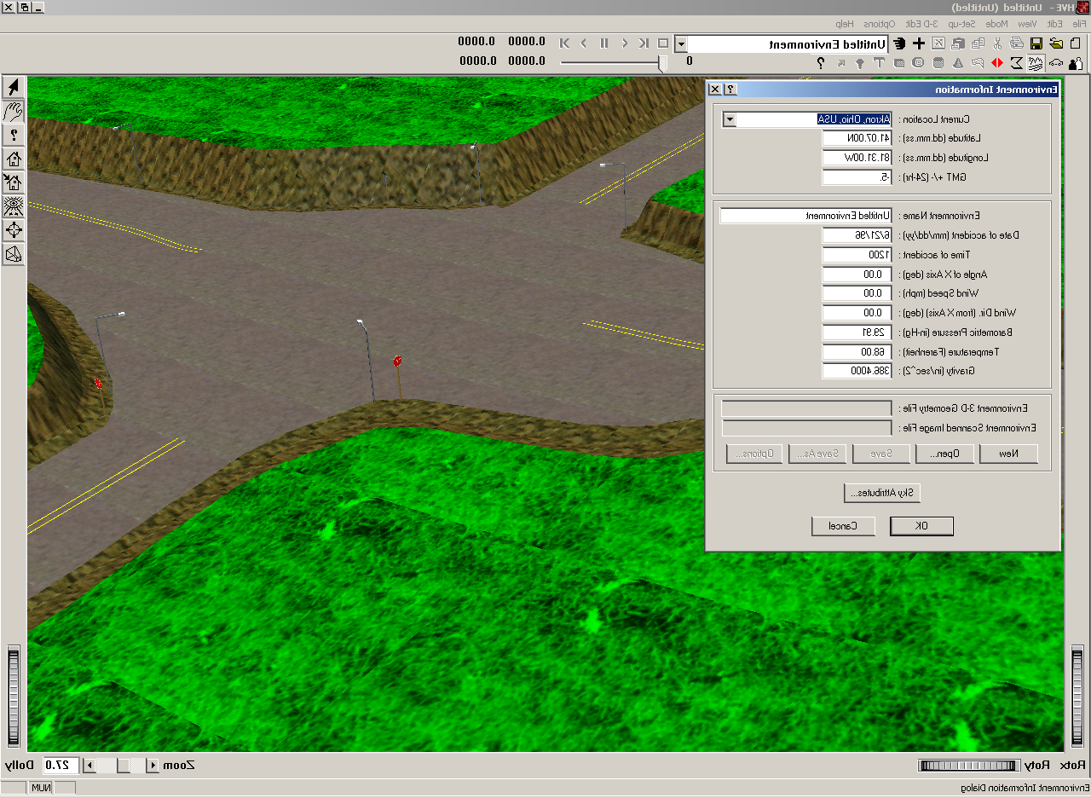The image size is (1091, 798).
Task: Click OK in Environment Information dialog
Action: click(x=921, y=526)
